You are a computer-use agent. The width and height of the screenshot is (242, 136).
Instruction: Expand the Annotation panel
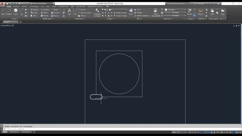click(79, 19)
